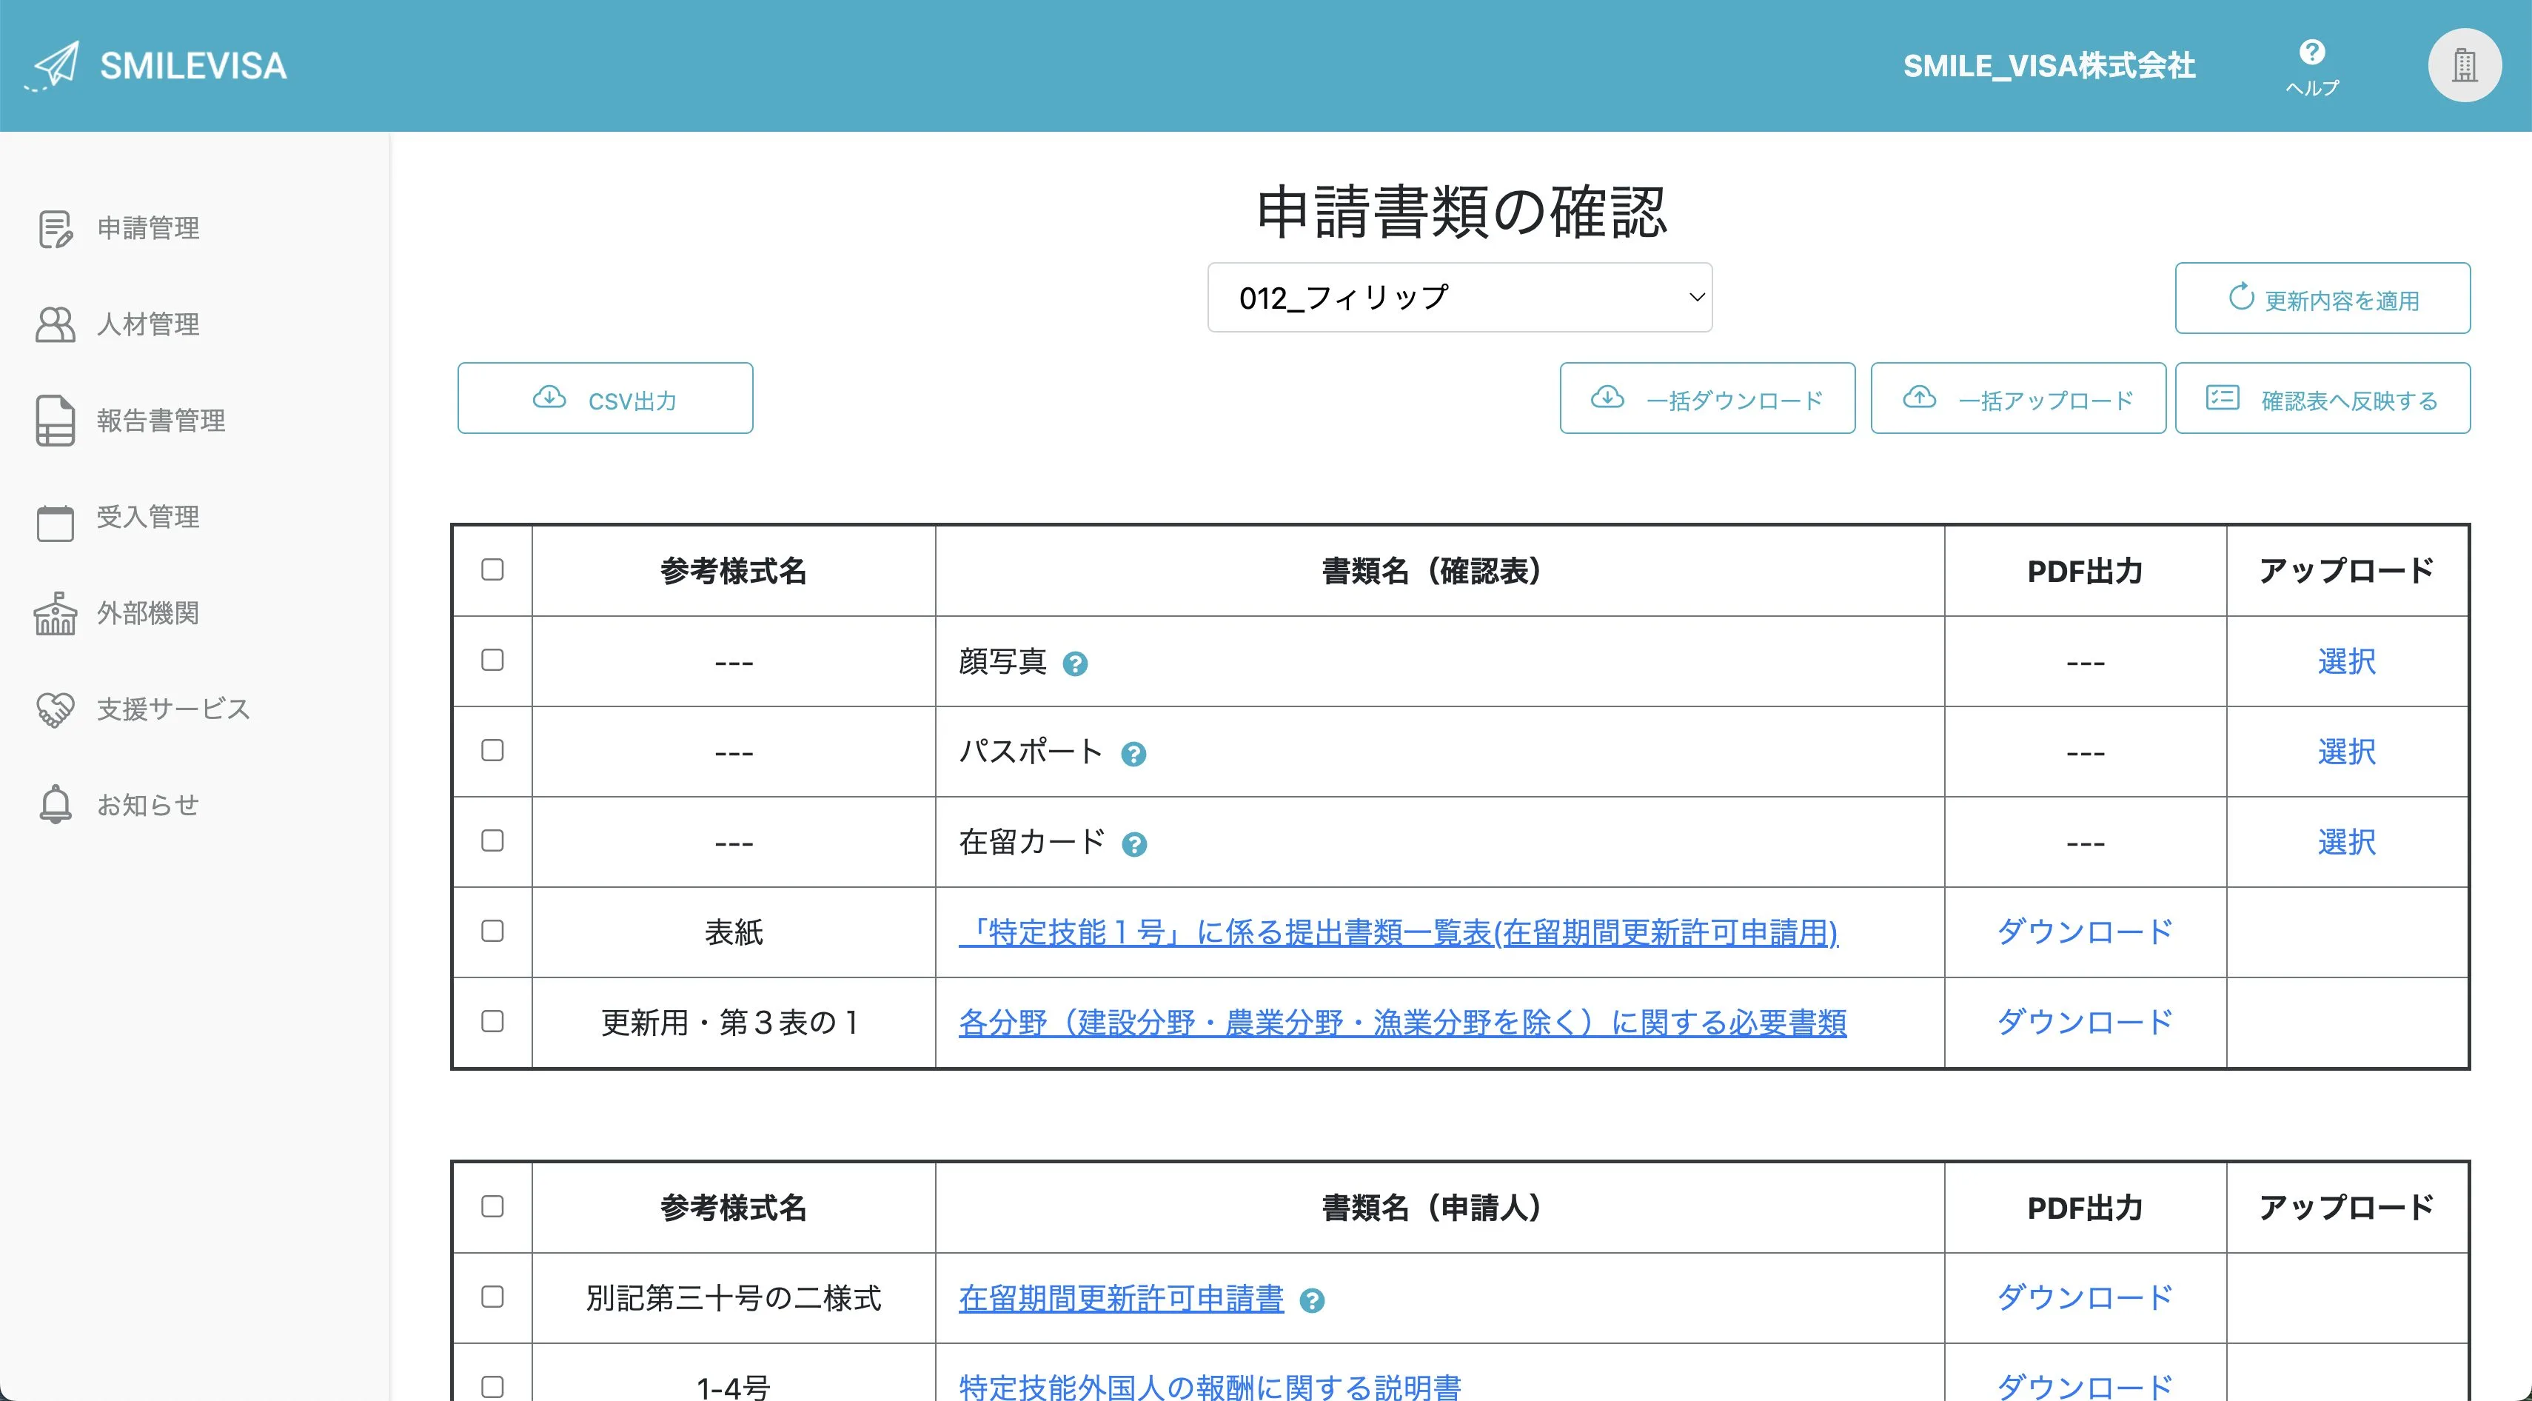The image size is (2532, 1401).
Task: Open the 012_フィリップ applicant dropdown
Action: pos(1458,297)
